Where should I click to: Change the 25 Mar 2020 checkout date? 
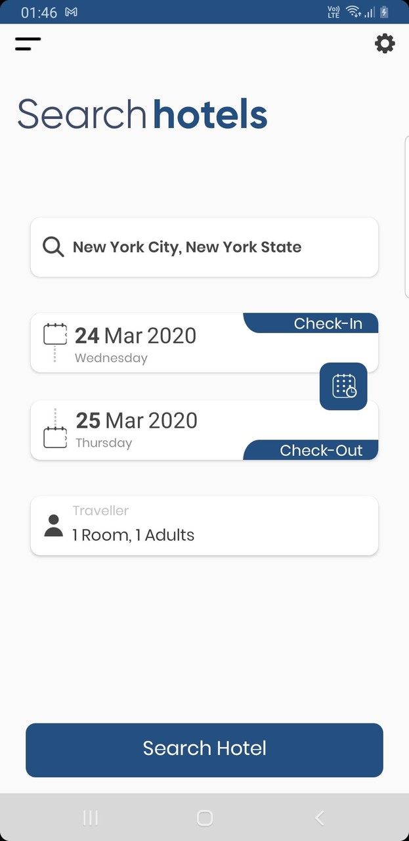pos(137,420)
